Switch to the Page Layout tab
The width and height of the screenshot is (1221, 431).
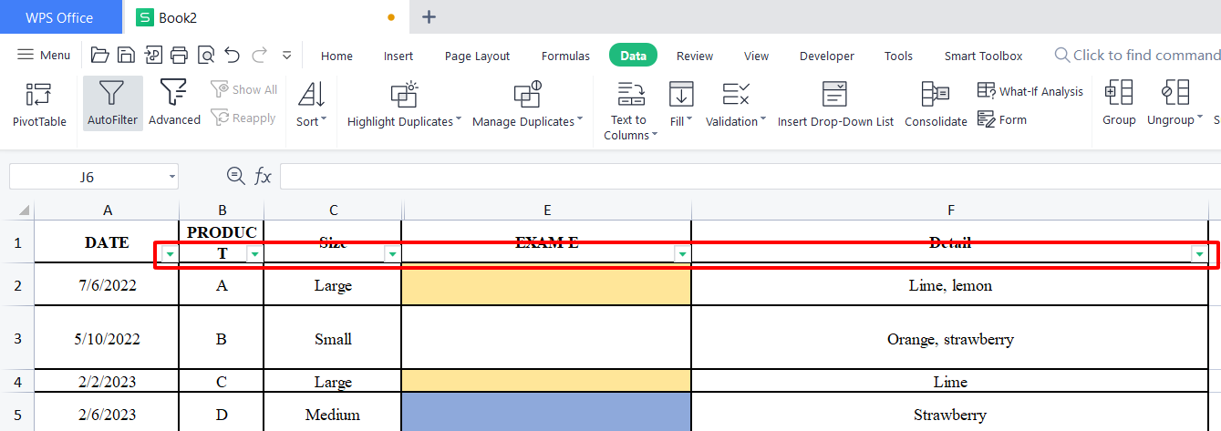[x=477, y=56]
